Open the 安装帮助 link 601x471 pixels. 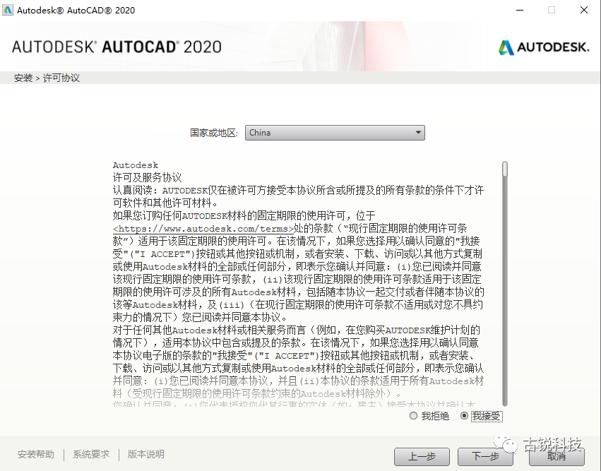pyautogui.click(x=35, y=454)
